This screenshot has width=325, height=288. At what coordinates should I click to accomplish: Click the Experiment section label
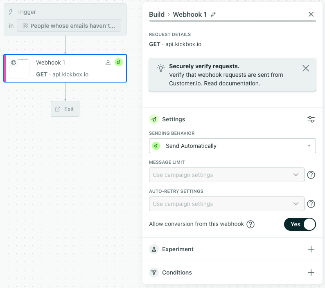tap(178, 249)
